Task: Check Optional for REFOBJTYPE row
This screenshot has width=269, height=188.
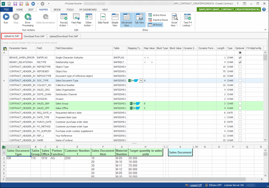Action: click(240, 67)
